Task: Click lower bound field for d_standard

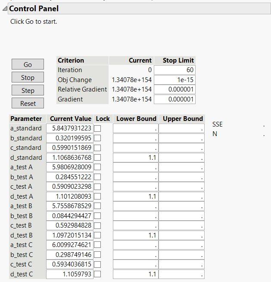Action: (136, 158)
